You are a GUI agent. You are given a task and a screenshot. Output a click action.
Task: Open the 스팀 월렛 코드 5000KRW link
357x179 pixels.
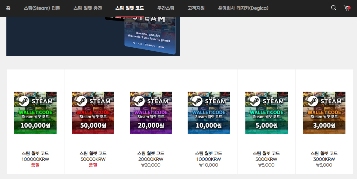266,156
